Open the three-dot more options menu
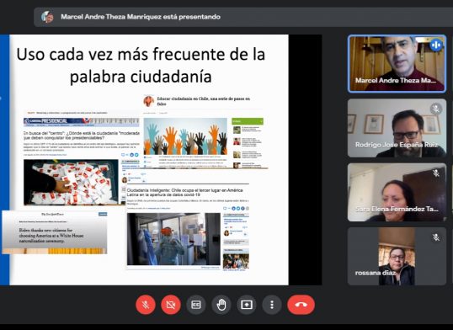The width and height of the screenshot is (453, 330). pyautogui.click(x=272, y=305)
